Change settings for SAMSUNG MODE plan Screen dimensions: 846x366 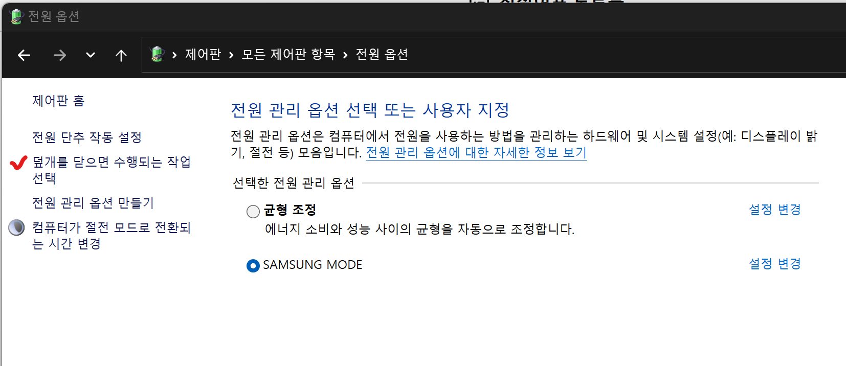click(x=775, y=264)
